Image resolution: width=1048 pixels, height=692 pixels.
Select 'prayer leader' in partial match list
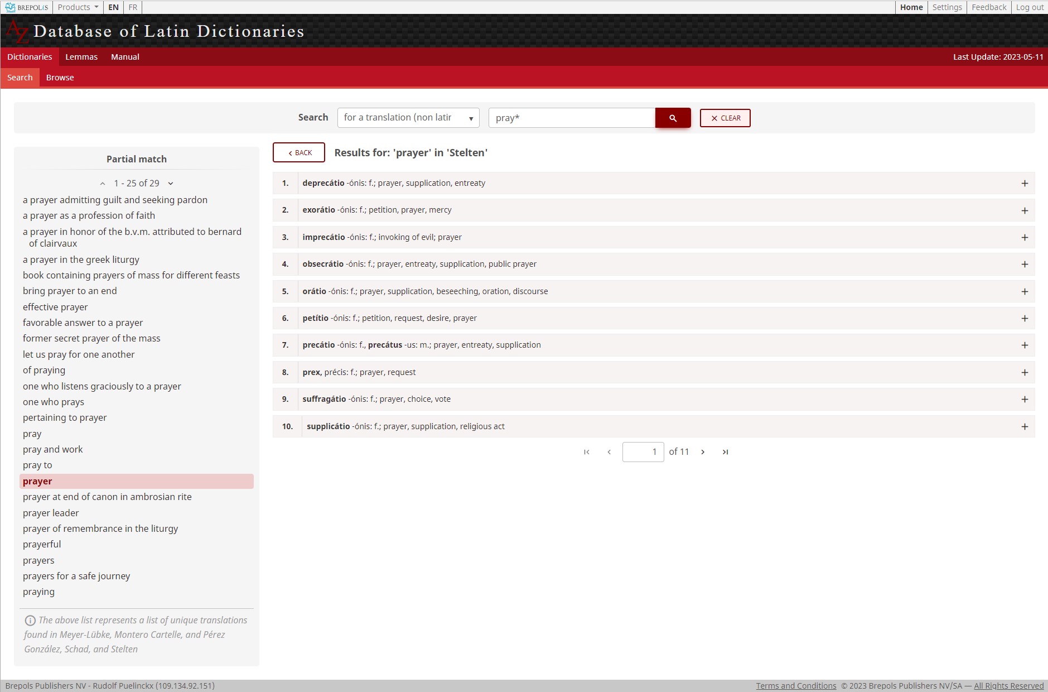(x=51, y=513)
